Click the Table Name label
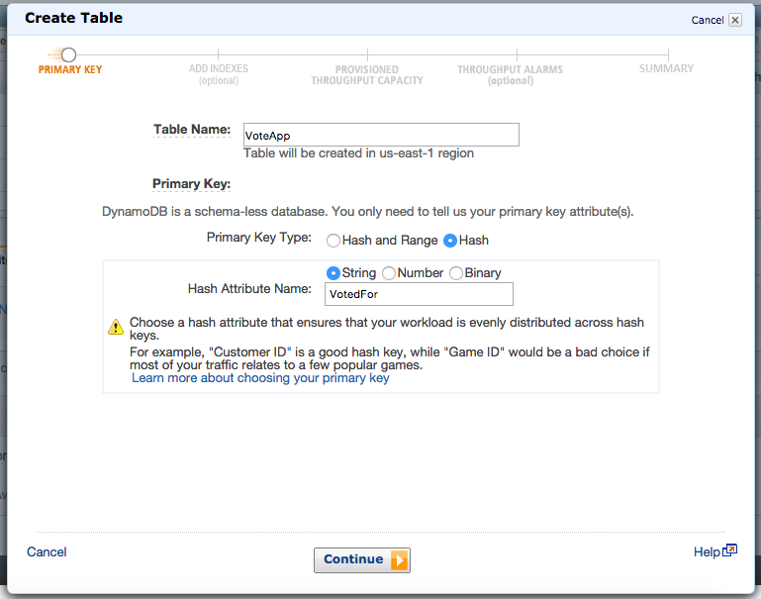This screenshot has width=761, height=599. click(192, 130)
